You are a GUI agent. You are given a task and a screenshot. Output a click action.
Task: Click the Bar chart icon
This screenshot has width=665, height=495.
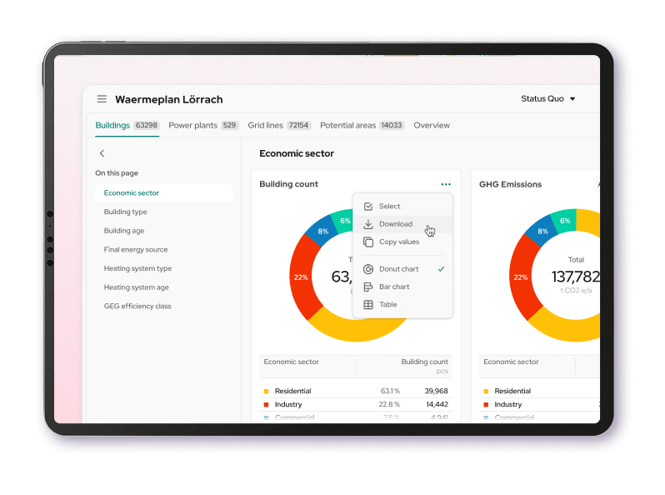[368, 287]
